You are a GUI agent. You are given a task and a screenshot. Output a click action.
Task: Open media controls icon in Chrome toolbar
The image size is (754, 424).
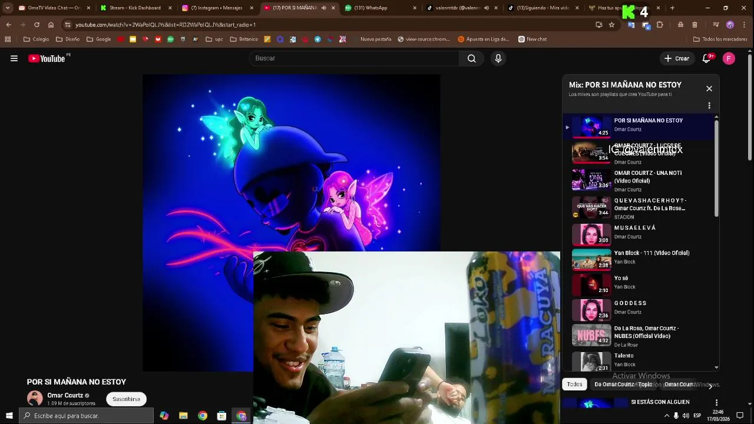pos(716,25)
